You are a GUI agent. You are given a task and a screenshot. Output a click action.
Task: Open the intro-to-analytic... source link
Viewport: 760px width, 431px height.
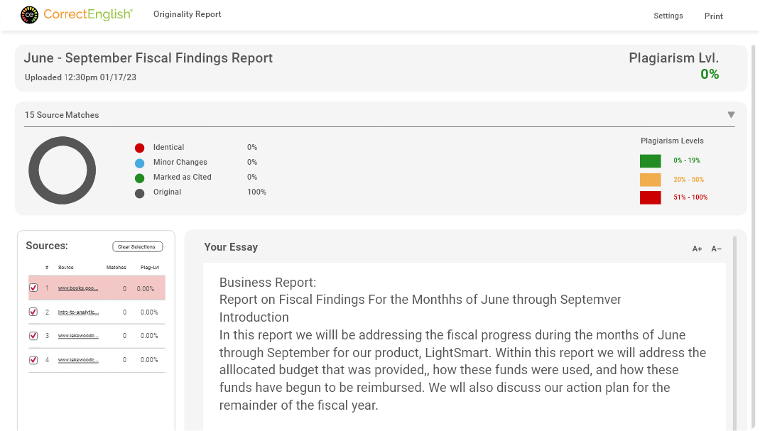pos(78,312)
